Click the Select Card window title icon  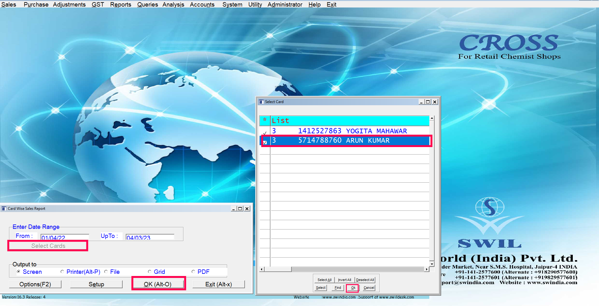(261, 102)
